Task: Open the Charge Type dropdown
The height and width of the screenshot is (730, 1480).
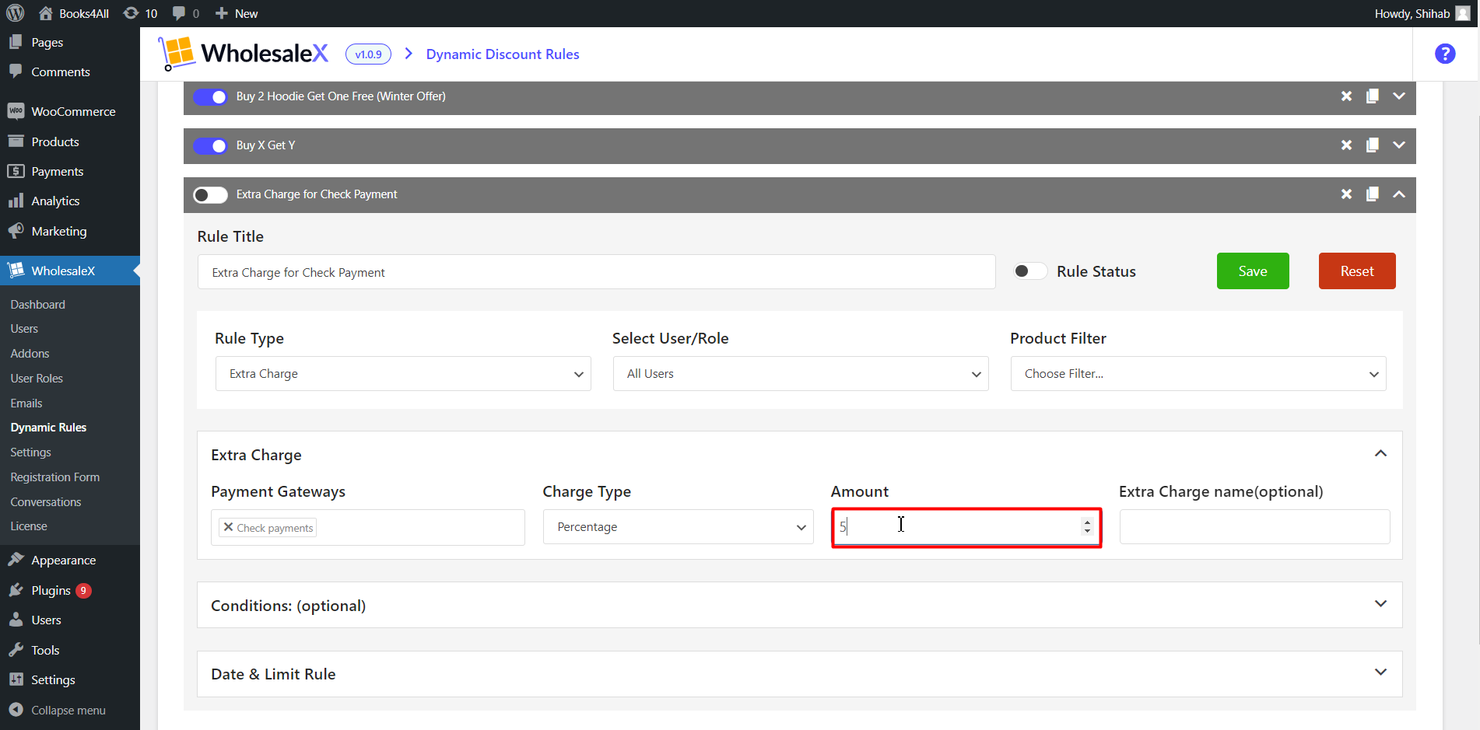Action: click(x=679, y=527)
